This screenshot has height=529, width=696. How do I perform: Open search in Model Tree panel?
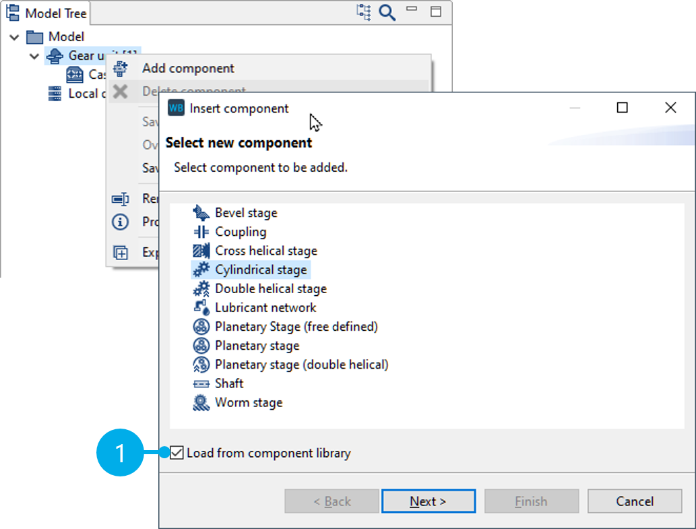coord(387,12)
